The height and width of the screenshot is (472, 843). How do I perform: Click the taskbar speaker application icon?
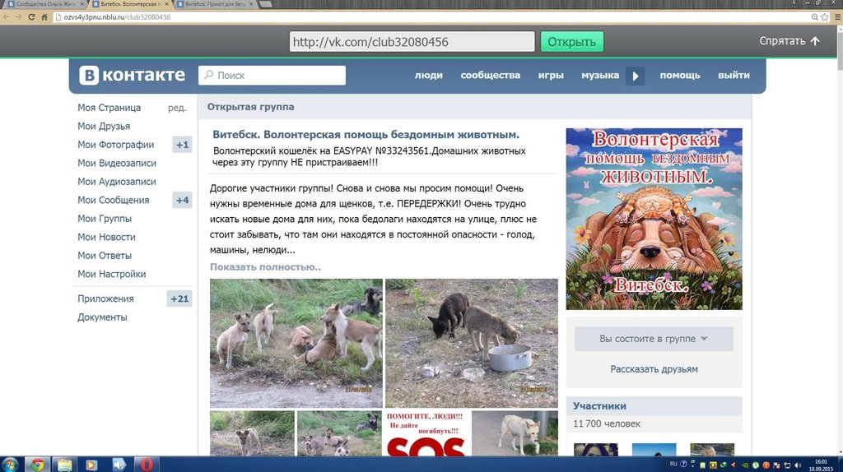pos(119,465)
